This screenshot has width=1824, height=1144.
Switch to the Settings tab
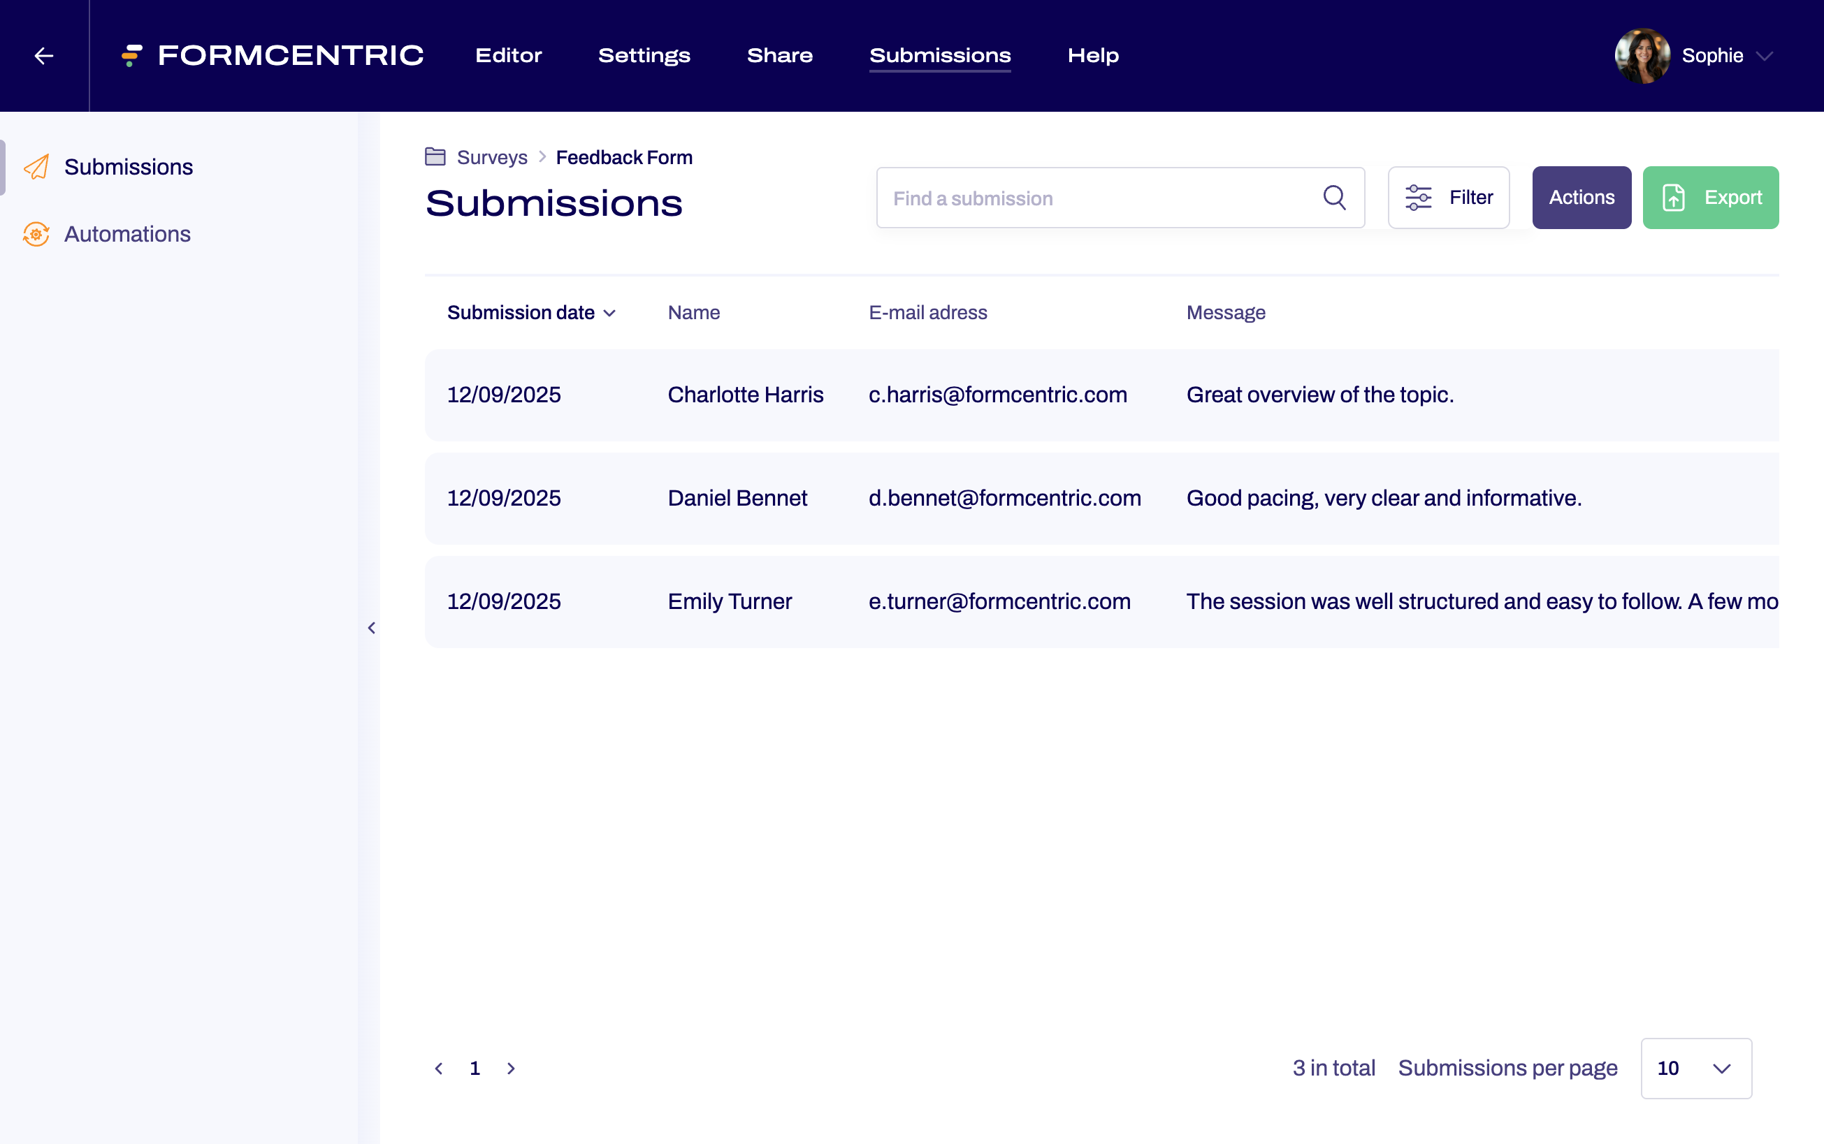pyautogui.click(x=644, y=56)
